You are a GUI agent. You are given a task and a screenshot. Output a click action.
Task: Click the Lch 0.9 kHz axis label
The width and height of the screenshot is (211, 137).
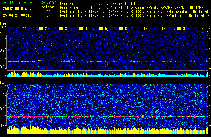[x=2, y=50]
